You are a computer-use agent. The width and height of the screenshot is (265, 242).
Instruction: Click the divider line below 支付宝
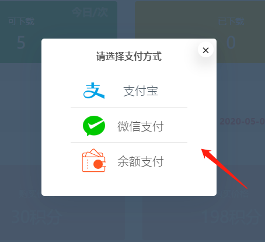[x=129, y=107]
